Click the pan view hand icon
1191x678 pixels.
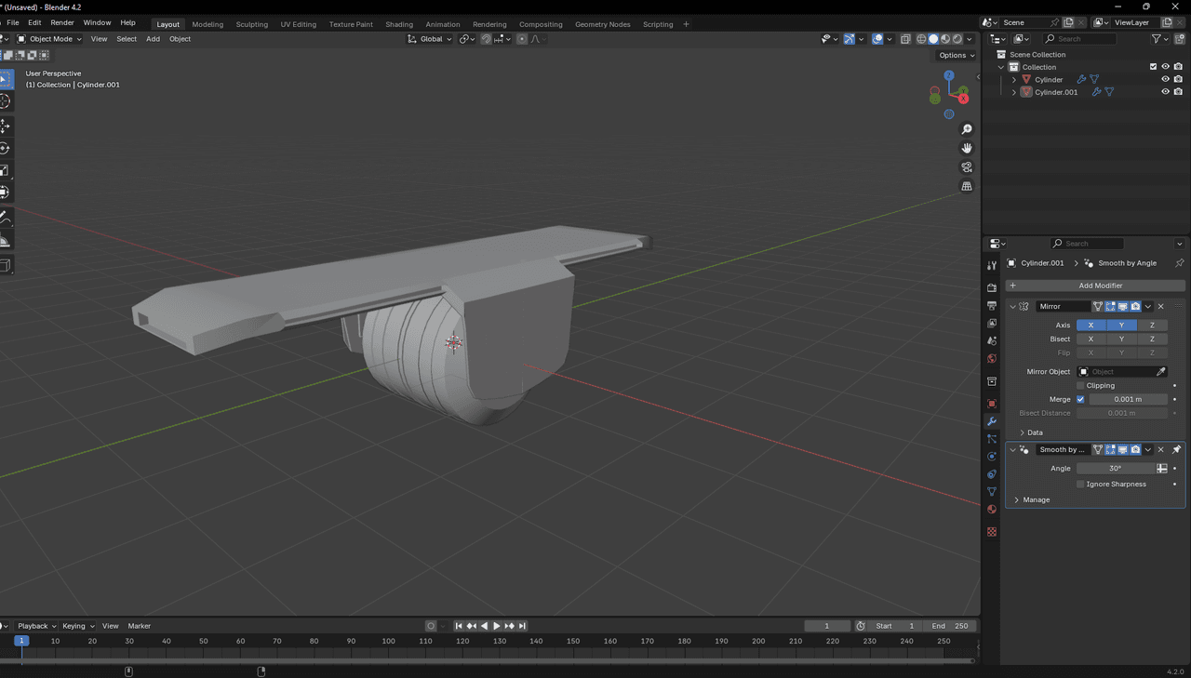click(x=967, y=148)
